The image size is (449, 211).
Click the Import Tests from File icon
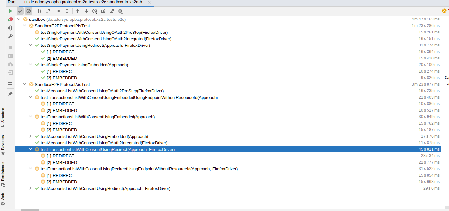pyautogui.click(x=103, y=11)
